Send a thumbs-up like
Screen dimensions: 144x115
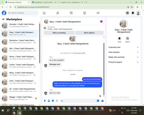103,101
